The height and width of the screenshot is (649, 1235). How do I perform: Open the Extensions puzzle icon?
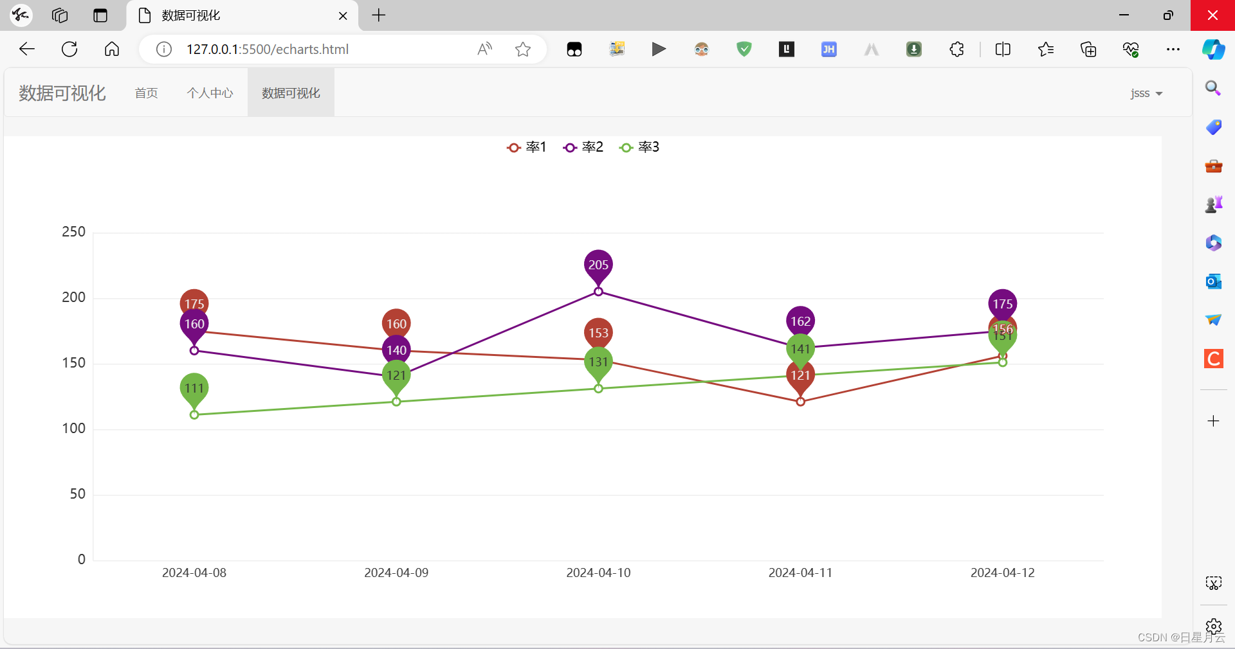point(956,49)
